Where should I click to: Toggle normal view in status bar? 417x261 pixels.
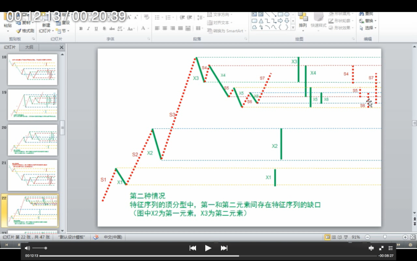[327, 237]
